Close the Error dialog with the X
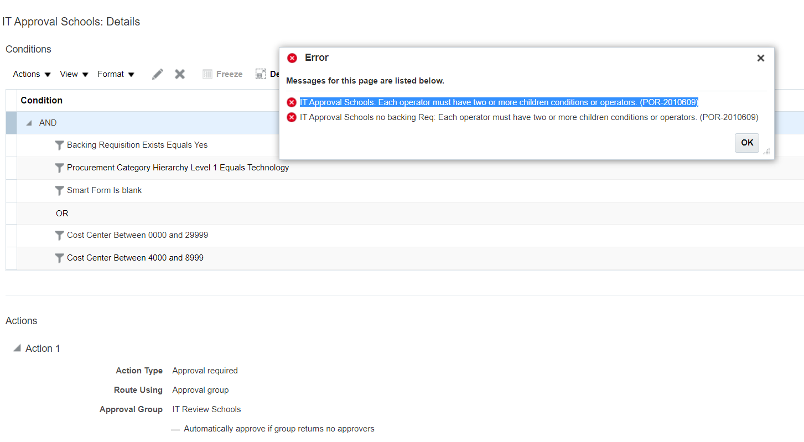The width and height of the screenshot is (804, 442). (760, 58)
